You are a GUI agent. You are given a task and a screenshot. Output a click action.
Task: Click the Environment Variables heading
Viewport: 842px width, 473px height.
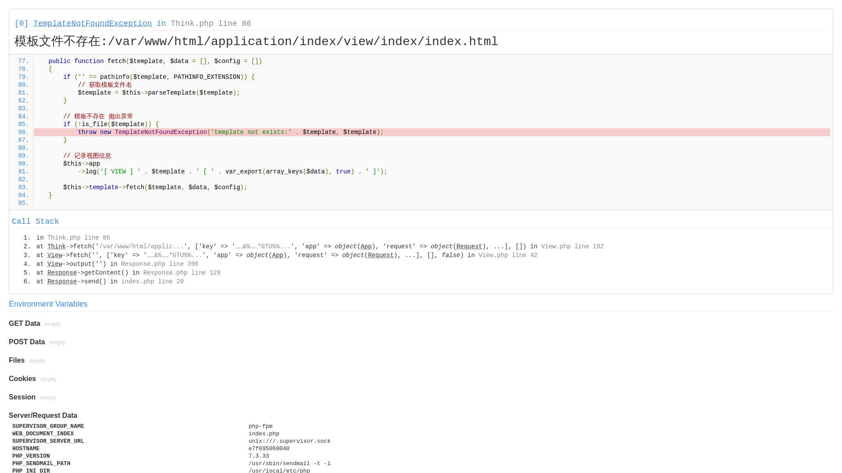coord(48,304)
